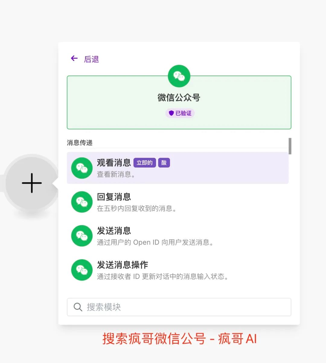
Task: Click the magnifier icon in search box
Action: click(78, 307)
